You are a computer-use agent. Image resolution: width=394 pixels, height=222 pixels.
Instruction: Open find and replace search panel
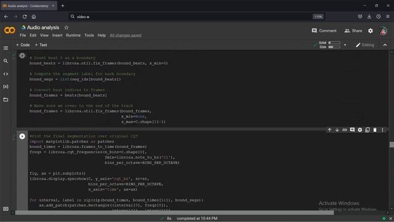click(x=6, y=61)
